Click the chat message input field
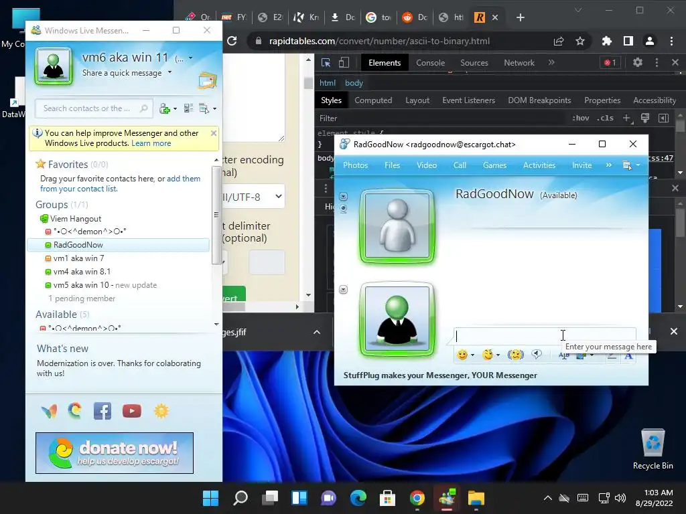686x514 pixels. 545,336
